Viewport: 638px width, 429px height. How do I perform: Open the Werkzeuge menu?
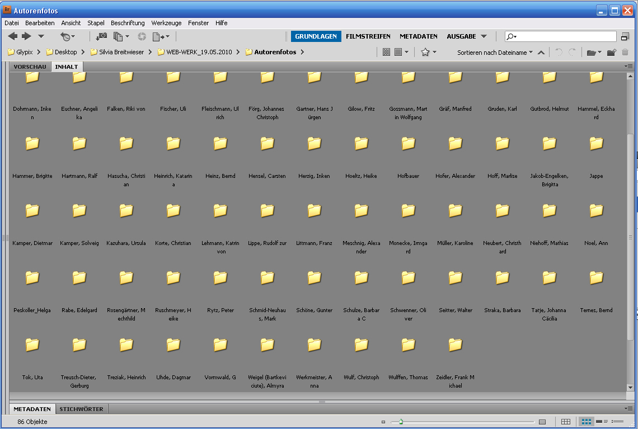(166, 23)
